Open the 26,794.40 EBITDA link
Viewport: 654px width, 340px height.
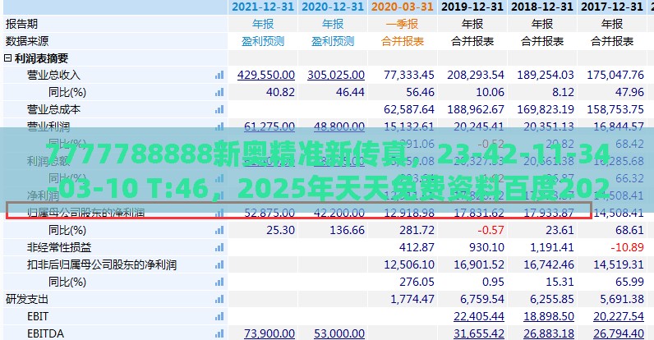click(x=619, y=333)
